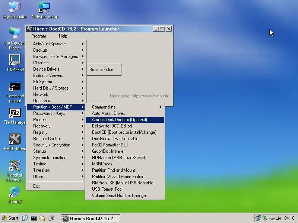Choose Exit from the Programs menu

click(56, 186)
